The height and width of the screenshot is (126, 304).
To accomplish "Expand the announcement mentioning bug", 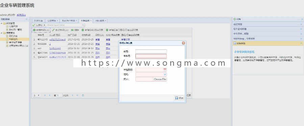I will [268, 38].
